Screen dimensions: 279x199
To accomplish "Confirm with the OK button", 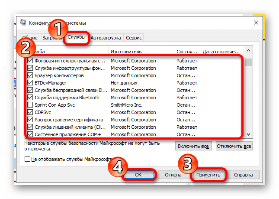I will click(138, 175).
